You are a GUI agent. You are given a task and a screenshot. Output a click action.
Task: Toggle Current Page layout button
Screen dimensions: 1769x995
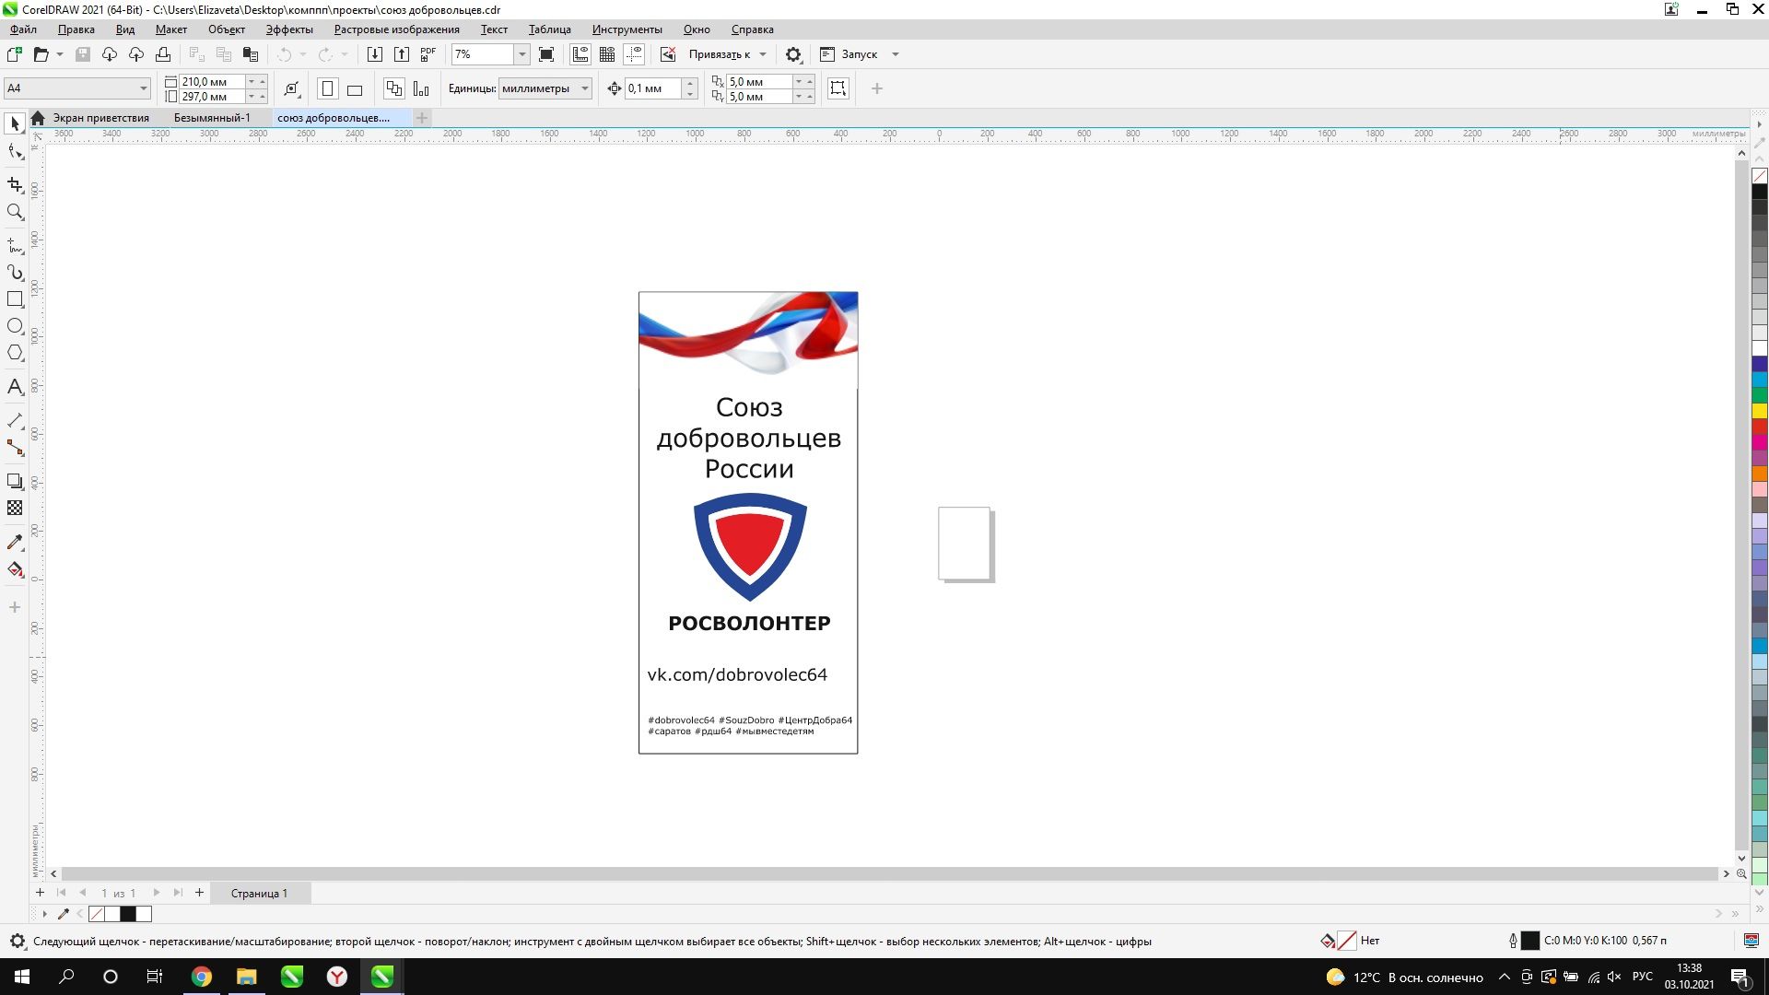pos(421,88)
